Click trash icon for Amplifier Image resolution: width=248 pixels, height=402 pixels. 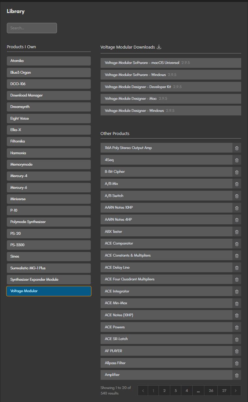coord(237,375)
